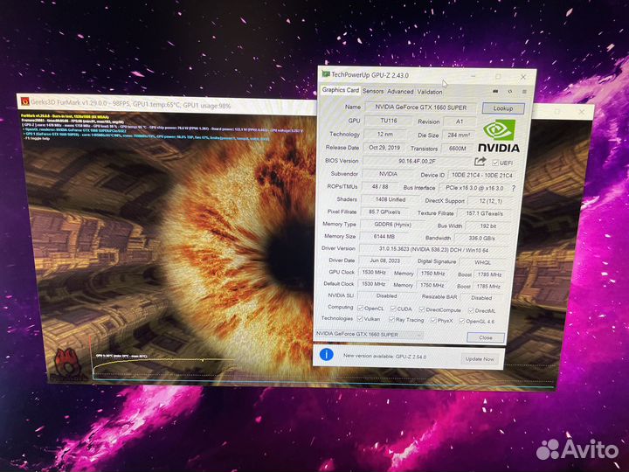Toggle the Vulkan checkbox
Image resolution: width=629 pixels, height=472 pixels.
click(x=360, y=319)
